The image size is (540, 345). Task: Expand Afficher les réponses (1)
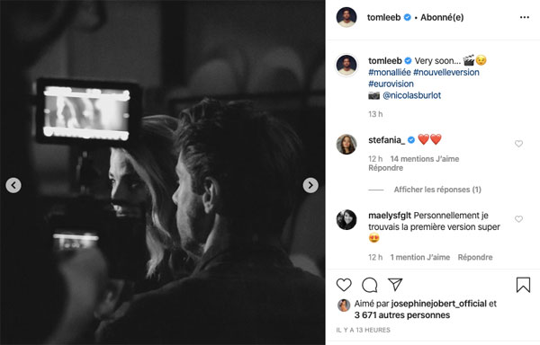(x=437, y=190)
